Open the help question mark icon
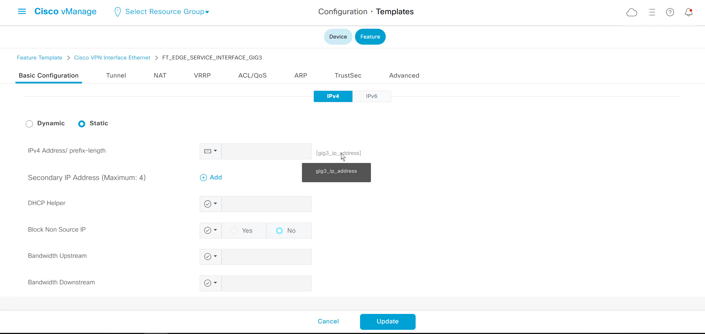Screen dimensions: 705x334 670,12
